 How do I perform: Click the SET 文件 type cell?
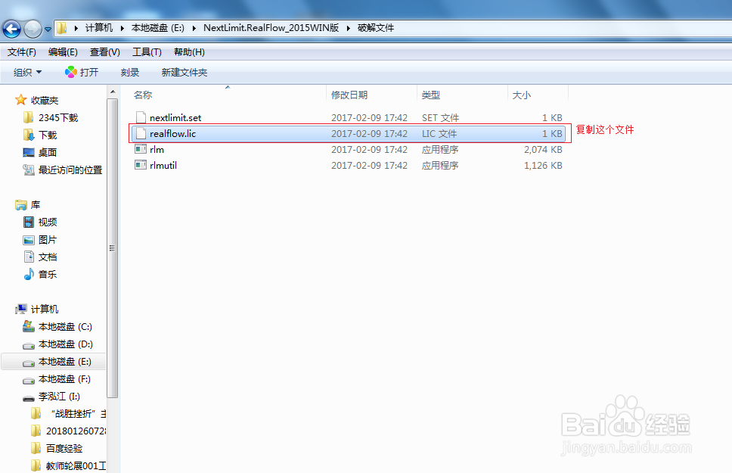pyautogui.click(x=440, y=118)
